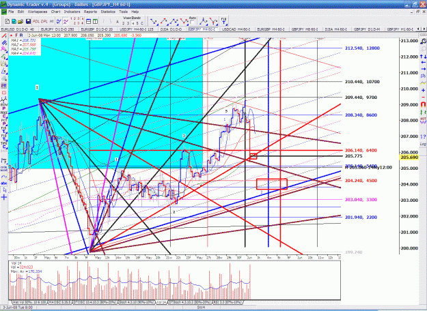Select Wave Bands level 4
Screen dimensions: 427x311
click(x=133, y=23)
